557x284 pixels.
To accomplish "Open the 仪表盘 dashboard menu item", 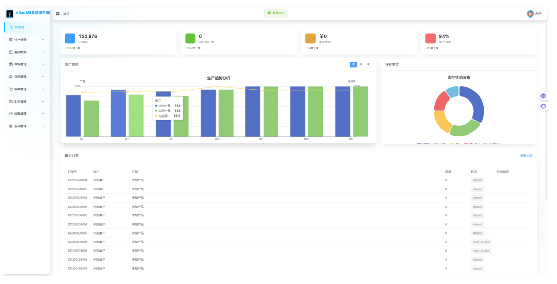I will click(26, 27).
